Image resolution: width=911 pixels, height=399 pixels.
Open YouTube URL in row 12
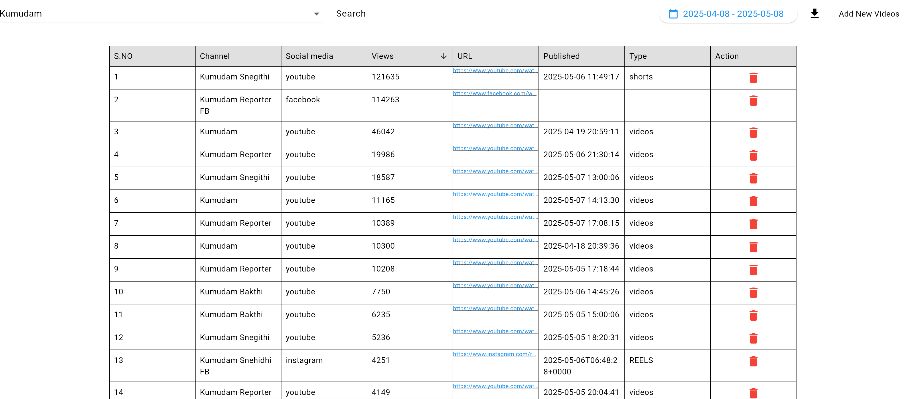click(495, 331)
